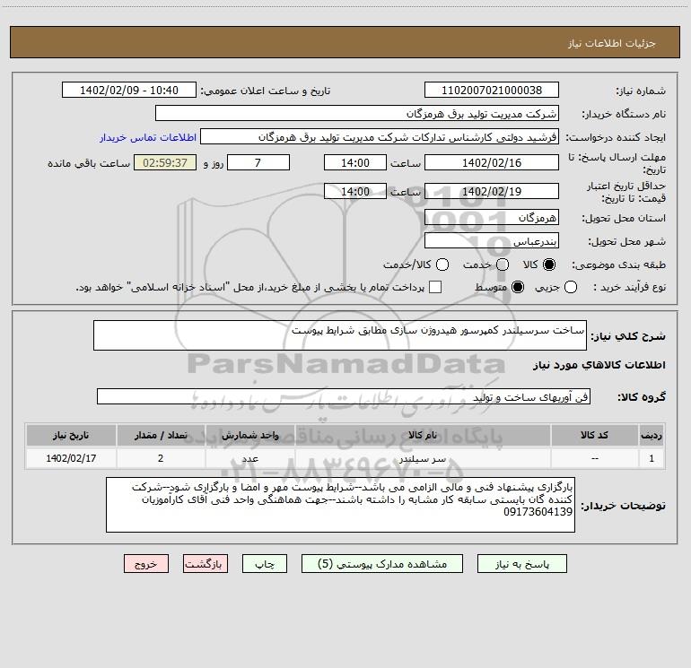Click the remaining time counter 02:59:37
The height and width of the screenshot is (668, 691).
pos(165,162)
